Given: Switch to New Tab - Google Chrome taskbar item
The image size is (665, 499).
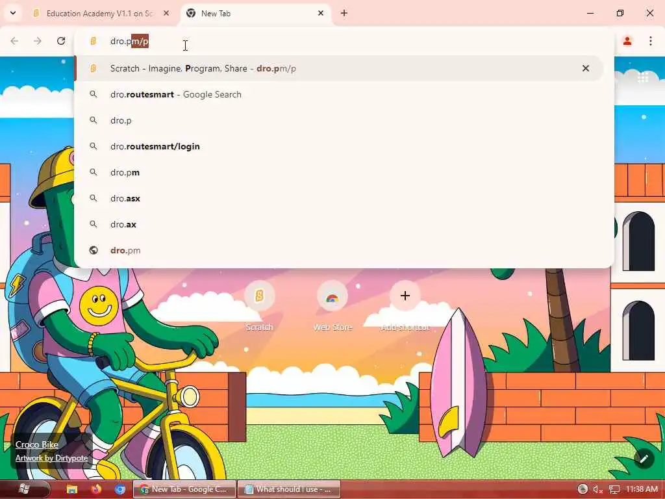Looking at the screenshot, I should pos(184,489).
